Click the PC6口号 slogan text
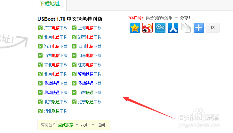This screenshot has height=133, width=233. click(159, 18)
